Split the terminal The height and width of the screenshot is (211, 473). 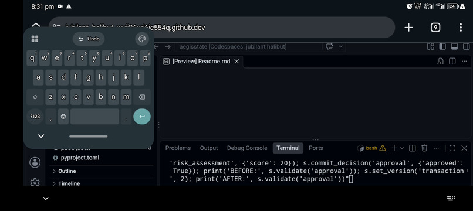click(413, 148)
